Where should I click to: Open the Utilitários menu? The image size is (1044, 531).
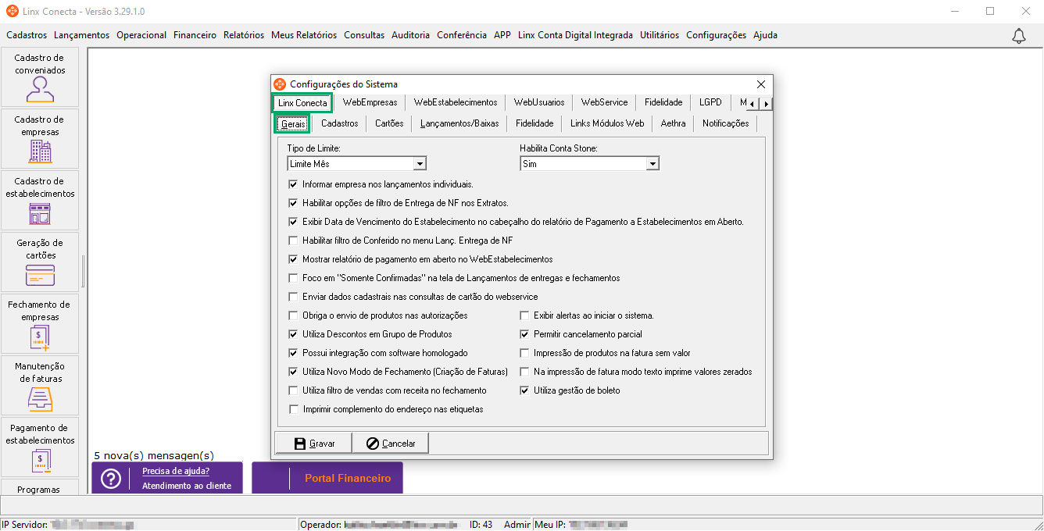coord(660,35)
